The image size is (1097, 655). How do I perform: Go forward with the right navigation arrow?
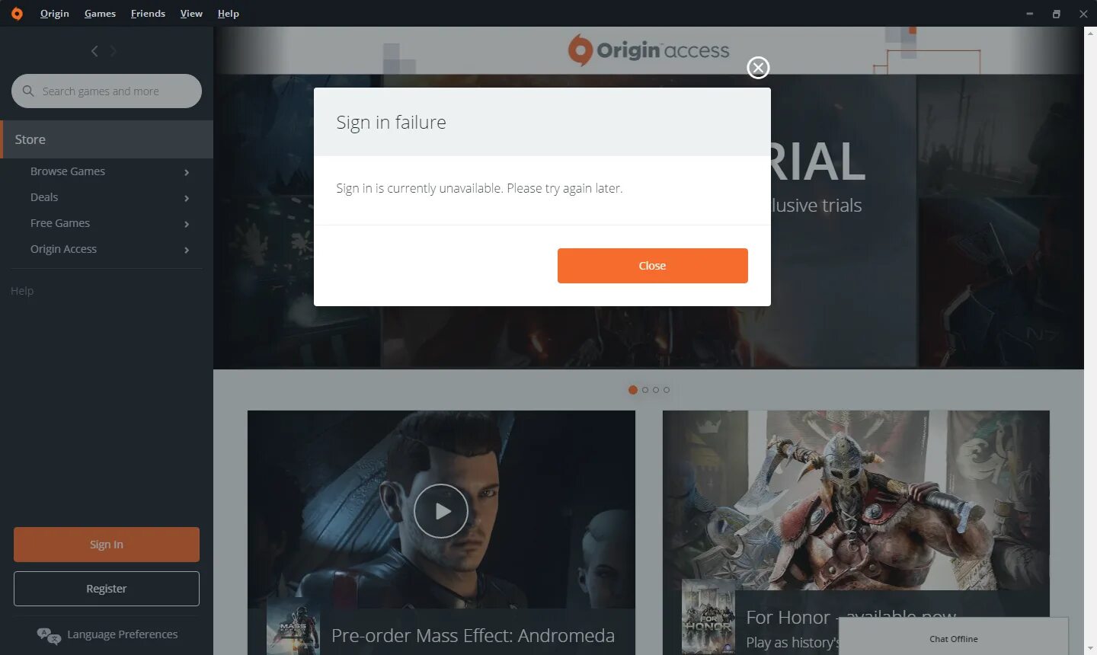(113, 51)
